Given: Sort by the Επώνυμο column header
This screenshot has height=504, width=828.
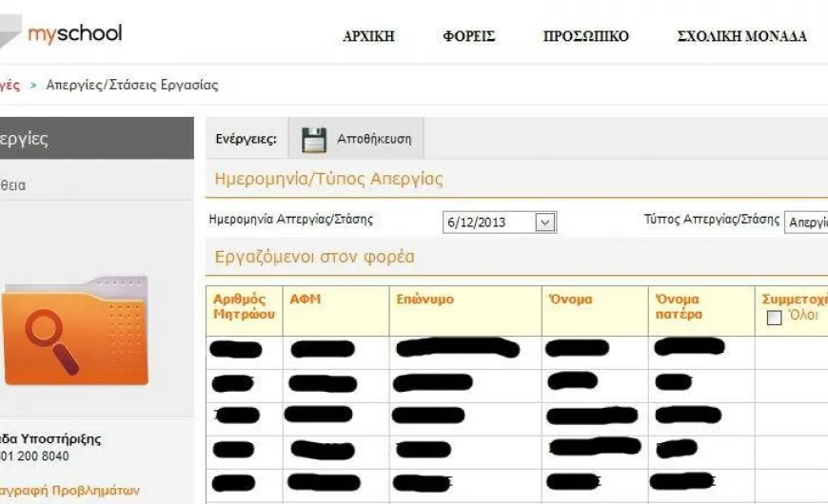Looking at the screenshot, I should pyautogui.click(x=425, y=300).
